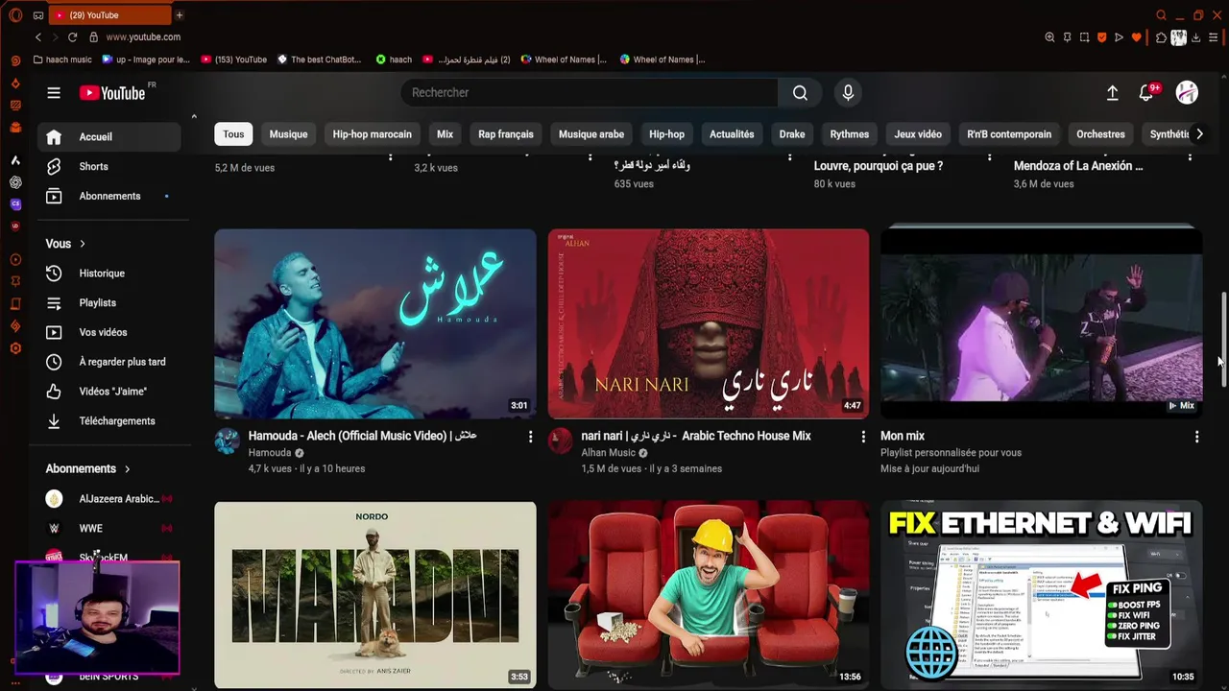Select the Mix filter chip
Viewport: 1229px width, 691px height.
445,134
